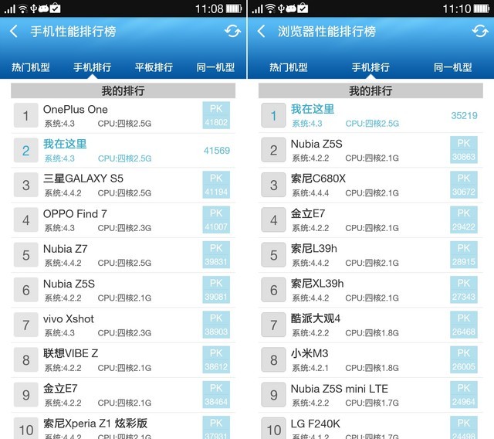Screen dimensions: 494x439
Task: Switch to 平板排行 tab
Action: (154, 67)
